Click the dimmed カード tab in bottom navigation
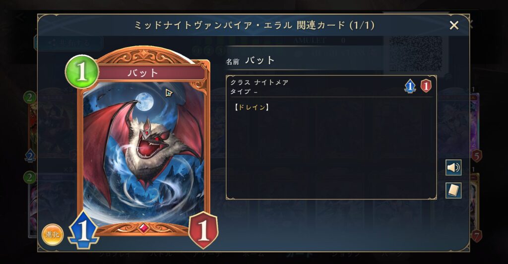 click(299, 254)
